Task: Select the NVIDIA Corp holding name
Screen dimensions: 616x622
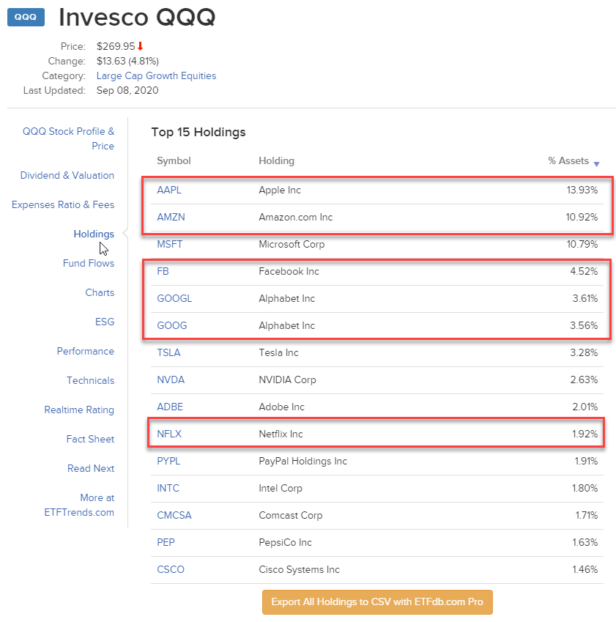Action: pos(287,380)
